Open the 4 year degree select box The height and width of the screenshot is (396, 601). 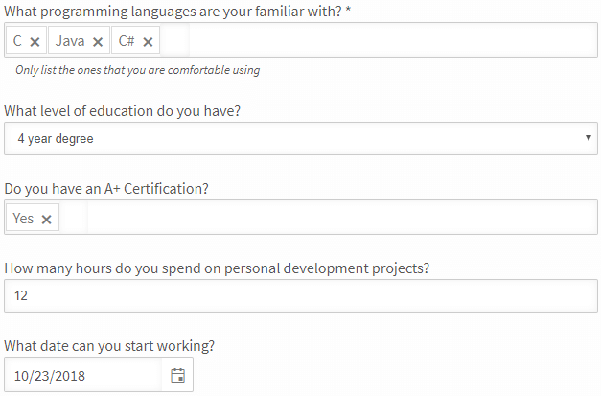pyautogui.click(x=301, y=139)
